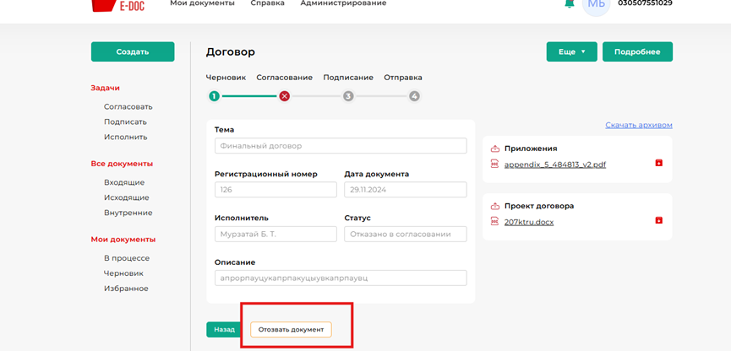Open Мои документы top menu

[202, 4]
